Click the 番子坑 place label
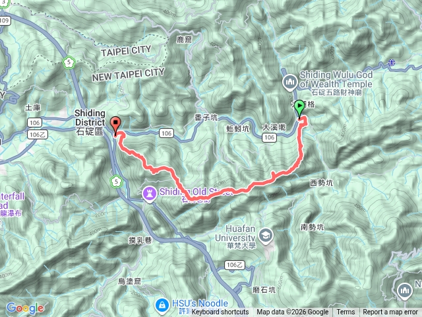Viewport: 422px width, 317px height. 206,118
